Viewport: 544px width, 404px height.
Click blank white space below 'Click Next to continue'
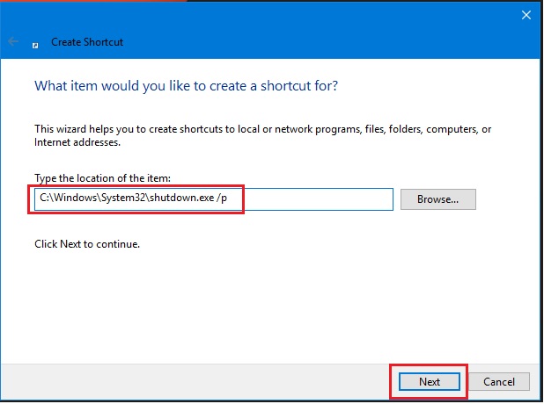264,299
